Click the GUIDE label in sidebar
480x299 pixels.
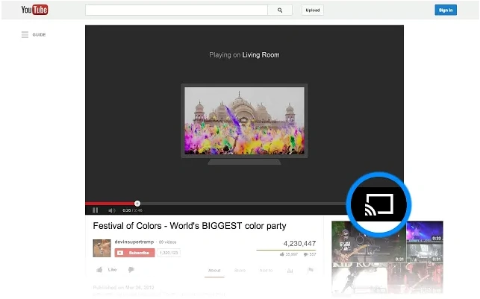tap(39, 34)
